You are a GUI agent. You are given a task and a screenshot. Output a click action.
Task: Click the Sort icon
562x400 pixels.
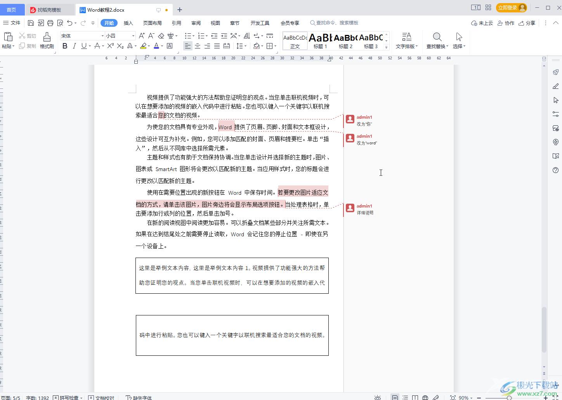tap(247, 36)
